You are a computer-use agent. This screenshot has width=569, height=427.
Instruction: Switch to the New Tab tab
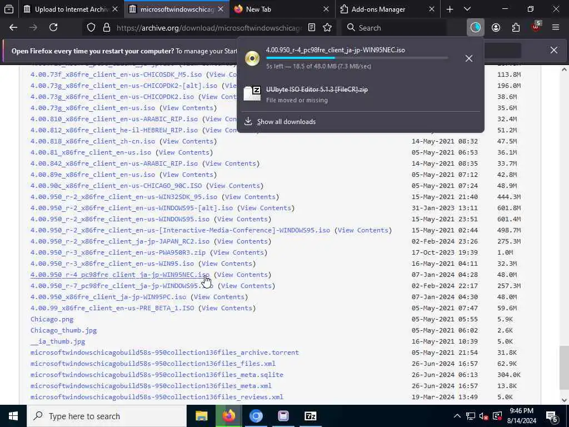coord(281,9)
